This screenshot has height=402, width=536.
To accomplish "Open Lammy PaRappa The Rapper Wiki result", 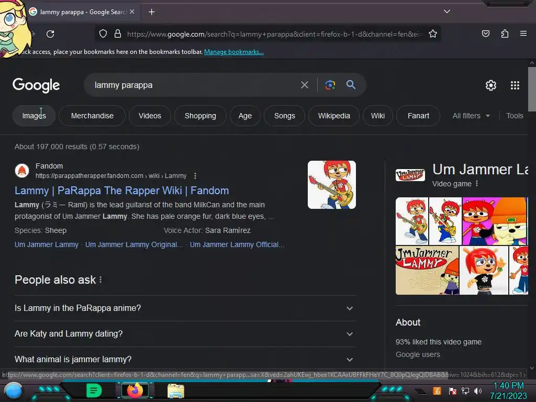I will coord(121,191).
